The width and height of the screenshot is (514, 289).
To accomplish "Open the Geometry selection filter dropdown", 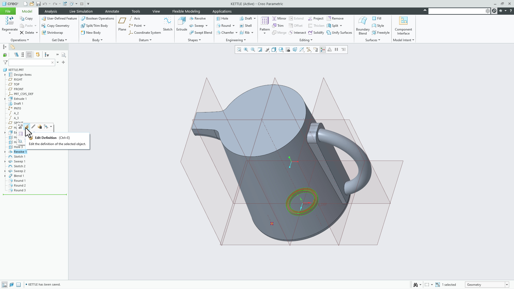I will click(507, 285).
